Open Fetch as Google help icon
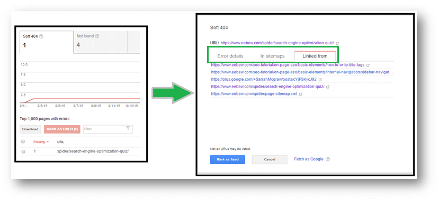 point(328,159)
